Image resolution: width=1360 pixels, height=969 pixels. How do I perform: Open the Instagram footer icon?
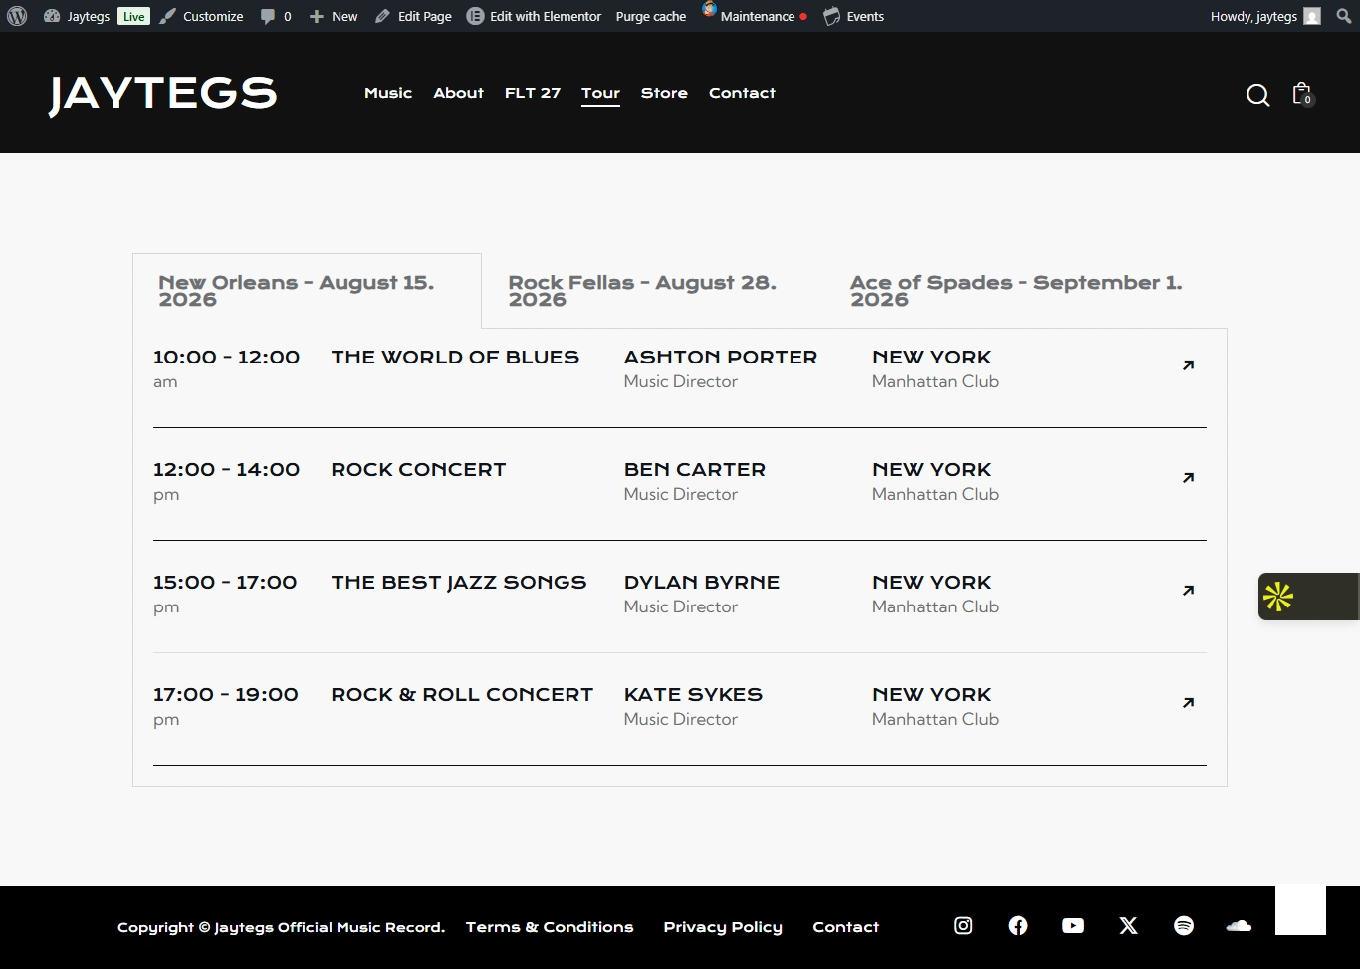[963, 926]
